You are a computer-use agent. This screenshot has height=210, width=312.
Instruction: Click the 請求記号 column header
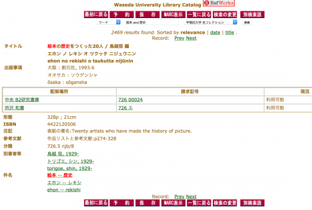pos(190,92)
